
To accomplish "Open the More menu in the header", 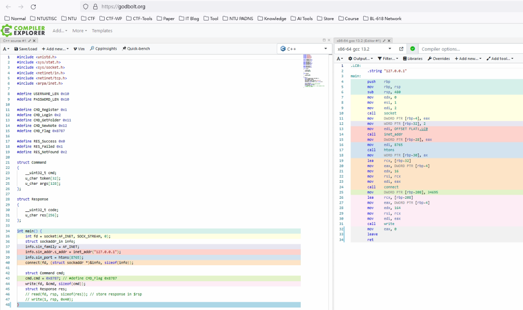I will (80, 31).
